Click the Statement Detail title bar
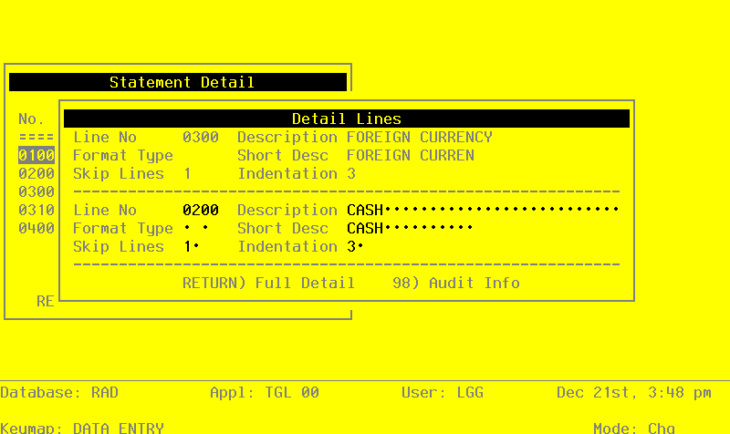Viewport: 730px width, 434px height. pyautogui.click(x=178, y=82)
